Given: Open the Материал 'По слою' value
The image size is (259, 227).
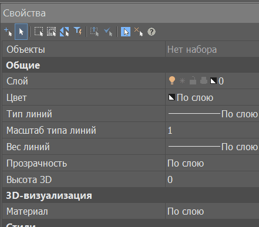Looking at the screenshot, I should pos(186,211).
